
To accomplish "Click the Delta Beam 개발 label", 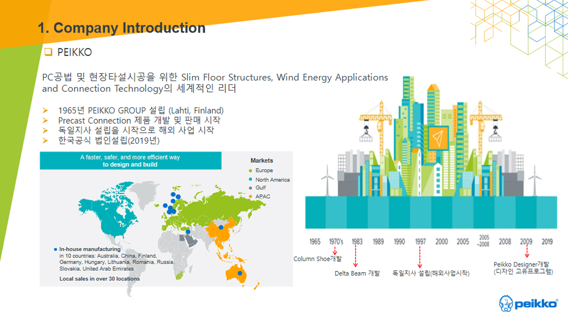I will [x=357, y=273].
